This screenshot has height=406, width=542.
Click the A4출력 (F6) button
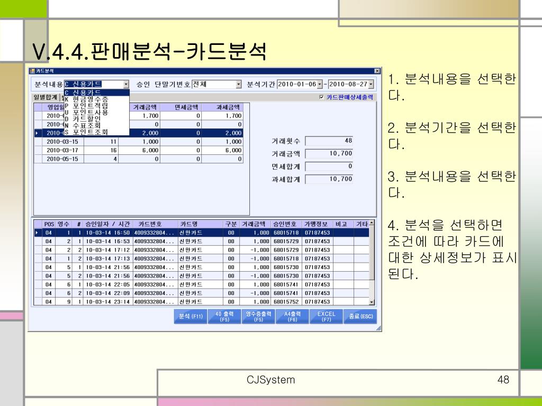pyautogui.click(x=292, y=316)
